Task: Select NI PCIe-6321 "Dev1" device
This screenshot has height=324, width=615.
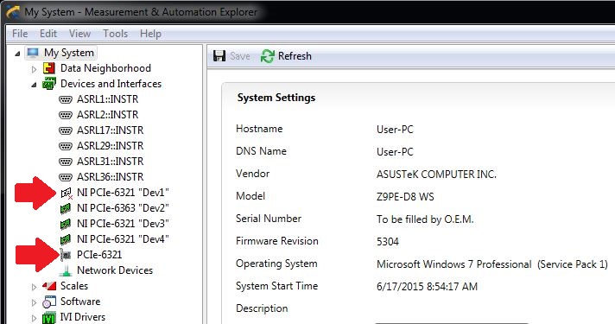Action: tap(123, 193)
